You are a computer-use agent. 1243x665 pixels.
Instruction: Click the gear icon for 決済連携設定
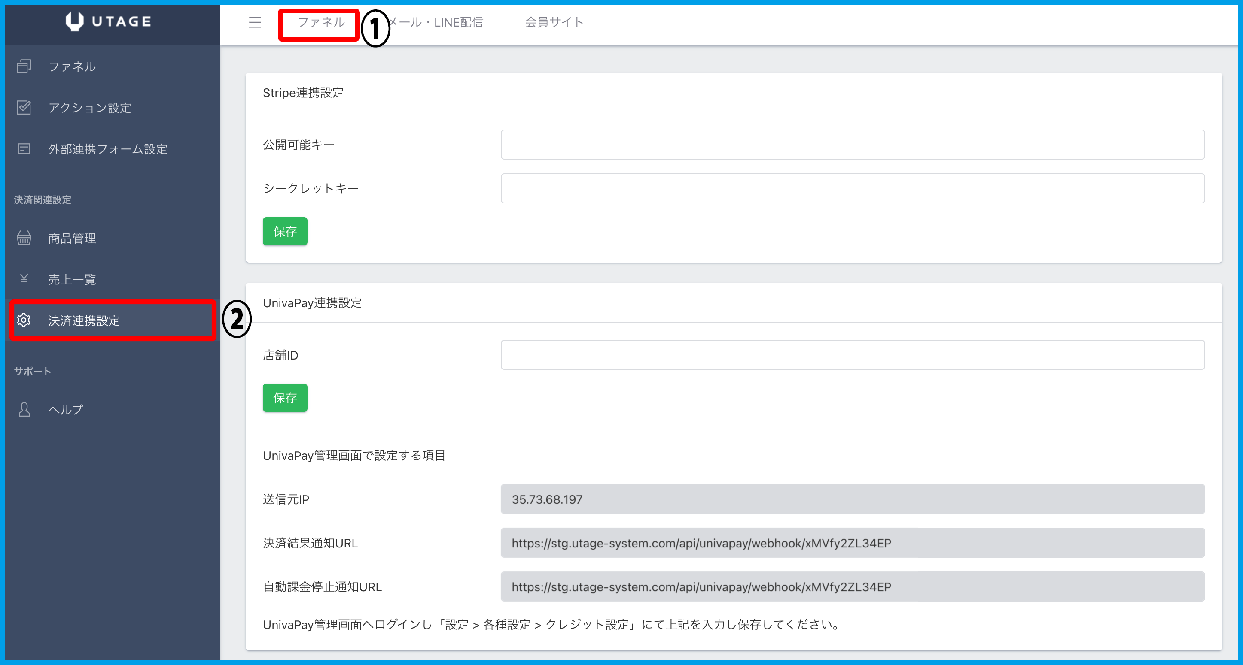pyautogui.click(x=24, y=320)
